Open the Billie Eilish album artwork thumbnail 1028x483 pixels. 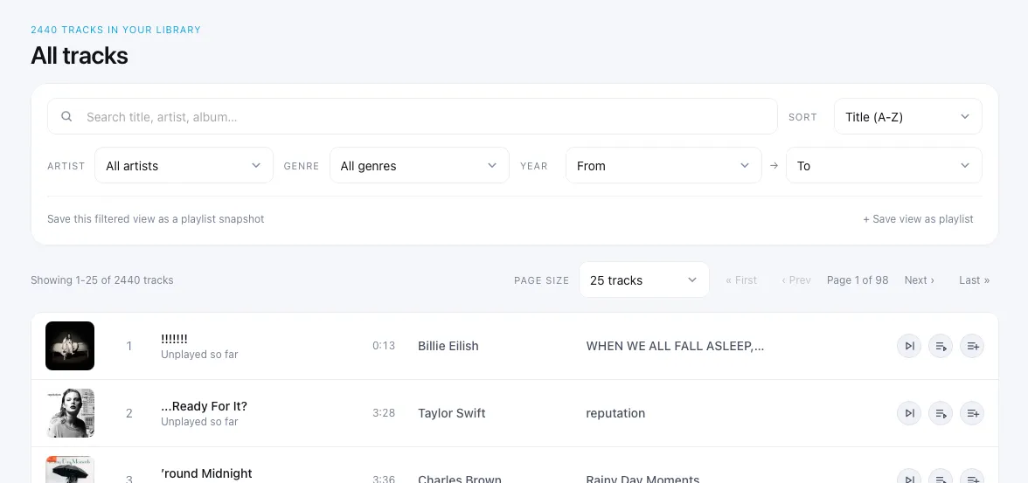pos(70,346)
